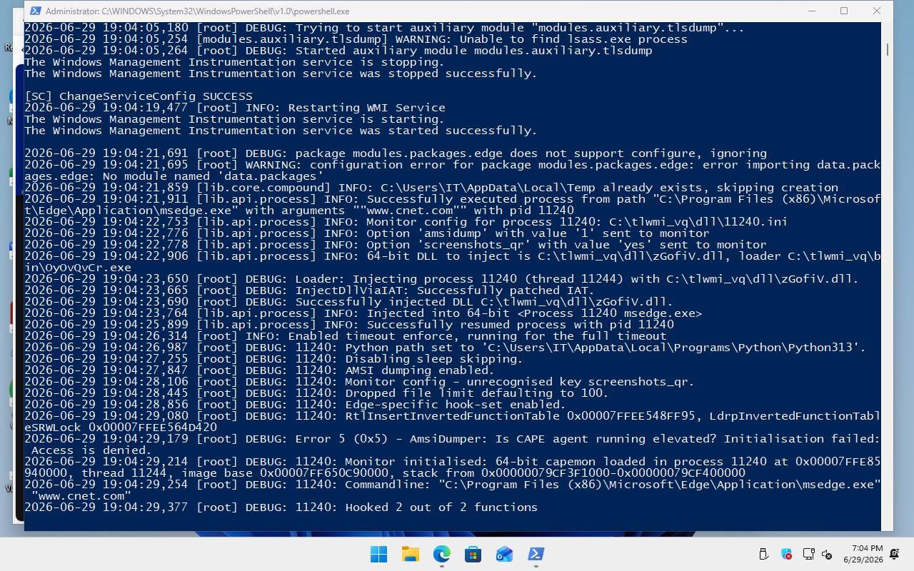Click the 'Hooked 2 out of 2 functions' line
This screenshot has height=571, width=914.
[x=281, y=507]
